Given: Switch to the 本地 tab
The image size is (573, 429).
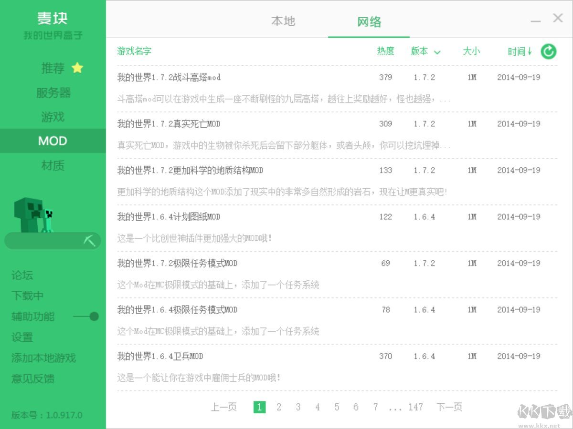Looking at the screenshot, I should pos(283,21).
